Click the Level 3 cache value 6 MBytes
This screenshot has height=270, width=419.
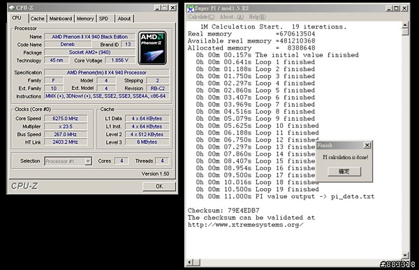click(x=147, y=142)
